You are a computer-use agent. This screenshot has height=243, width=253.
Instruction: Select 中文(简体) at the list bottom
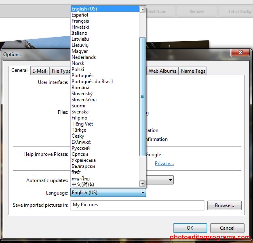(x=83, y=184)
